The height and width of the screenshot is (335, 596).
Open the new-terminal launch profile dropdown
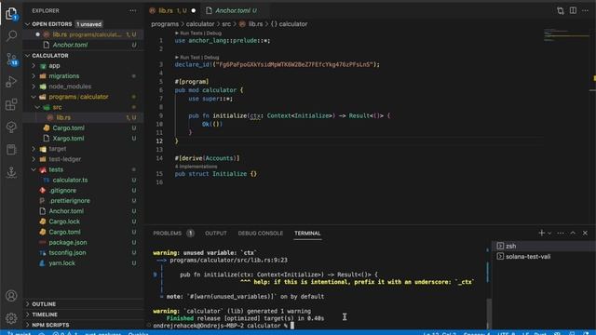point(549,233)
